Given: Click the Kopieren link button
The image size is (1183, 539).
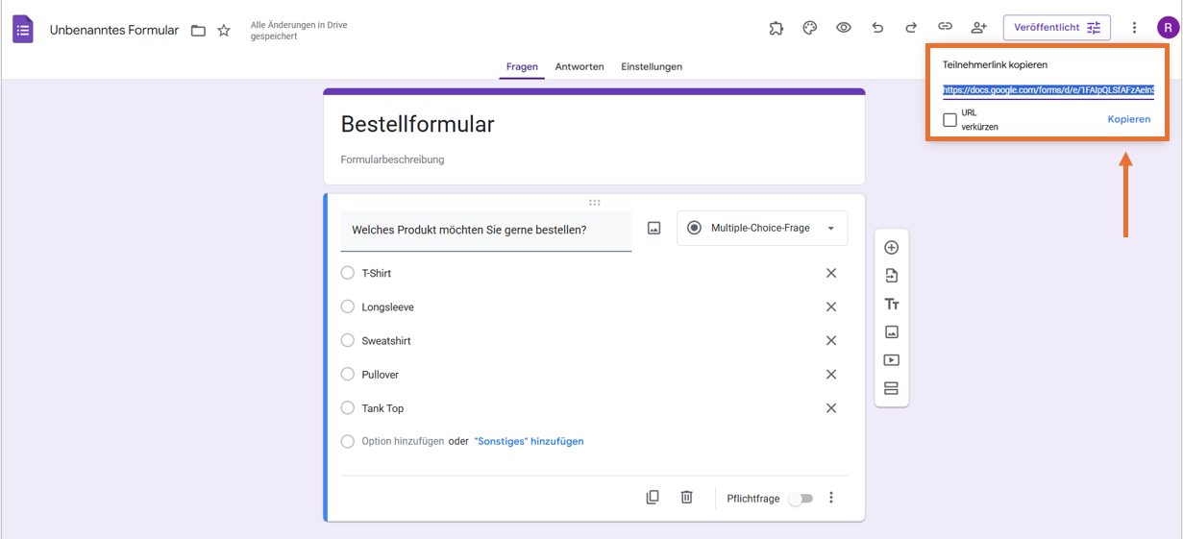Looking at the screenshot, I should (1129, 119).
